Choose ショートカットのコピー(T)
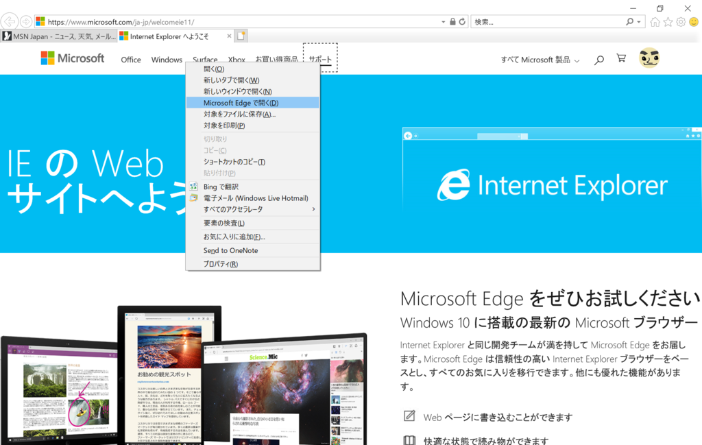 point(253,162)
